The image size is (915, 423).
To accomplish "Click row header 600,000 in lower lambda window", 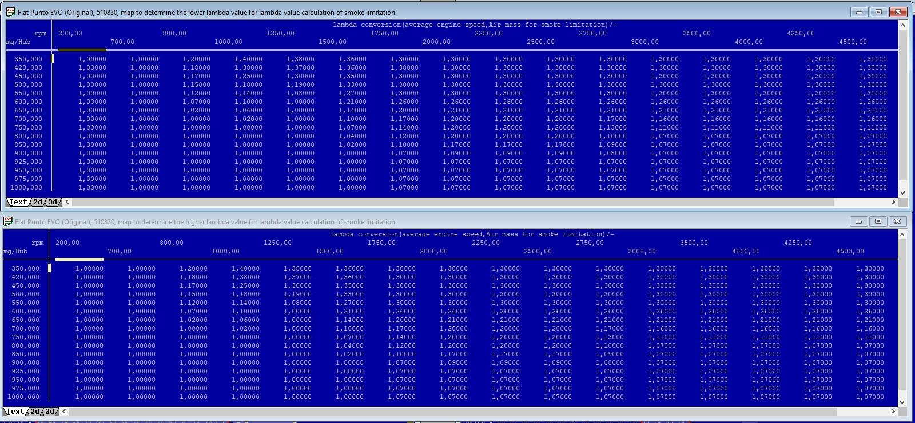I will pos(28,102).
